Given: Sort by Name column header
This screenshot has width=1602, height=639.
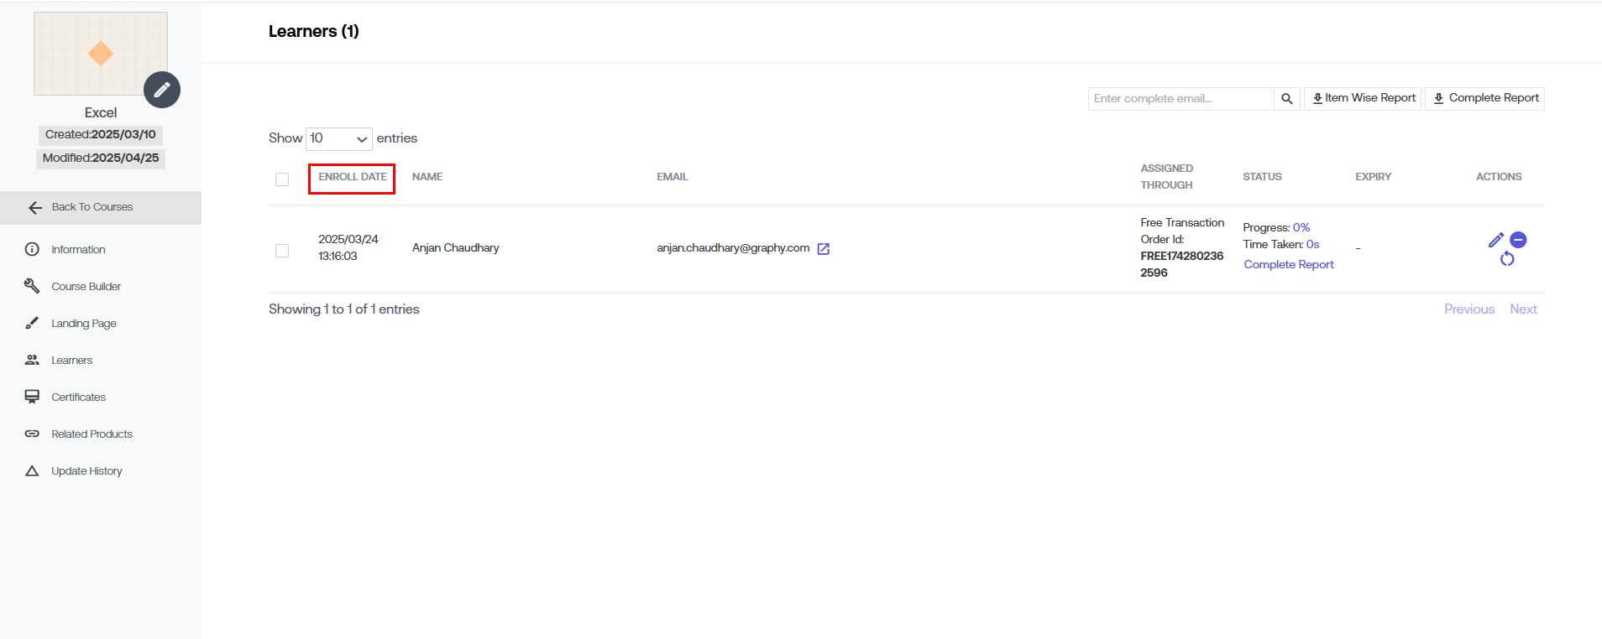Looking at the screenshot, I should (x=427, y=177).
